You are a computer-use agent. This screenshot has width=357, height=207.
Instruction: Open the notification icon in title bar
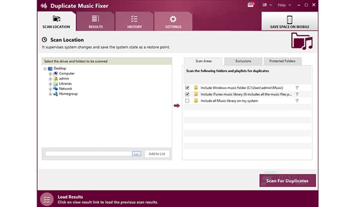251,5
